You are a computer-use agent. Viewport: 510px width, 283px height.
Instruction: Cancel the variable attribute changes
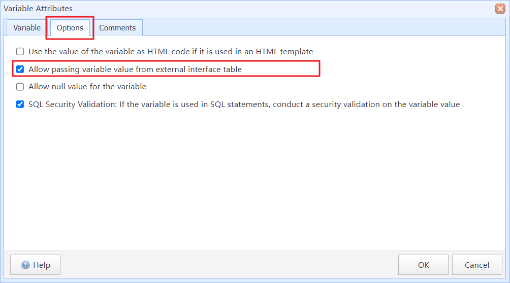pyautogui.click(x=477, y=265)
